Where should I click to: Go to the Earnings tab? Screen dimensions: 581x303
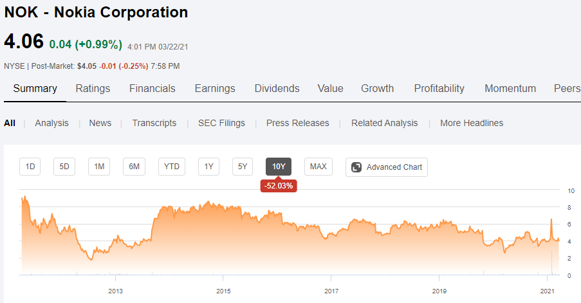click(x=215, y=89)
